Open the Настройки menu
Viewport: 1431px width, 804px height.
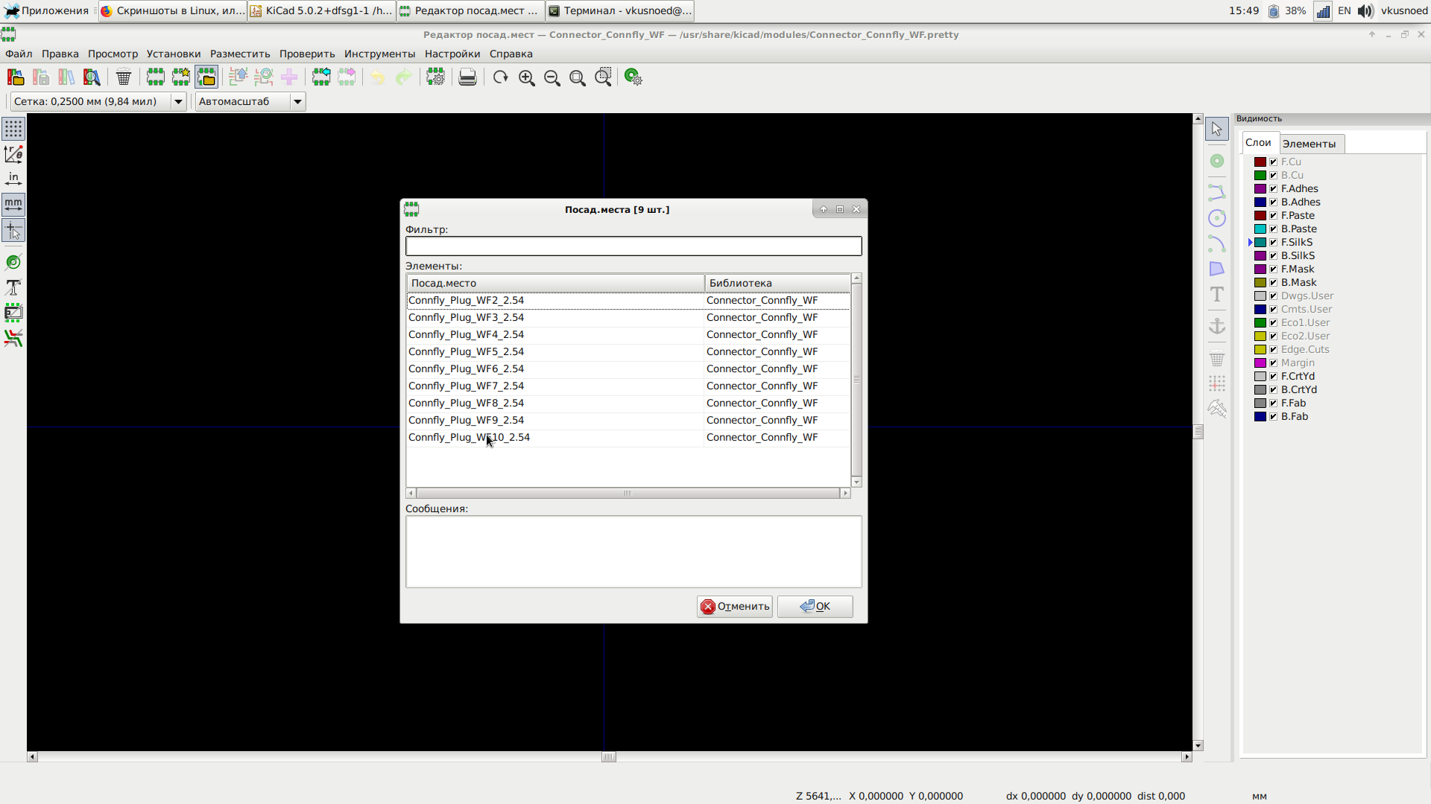[x=452, y=54]
